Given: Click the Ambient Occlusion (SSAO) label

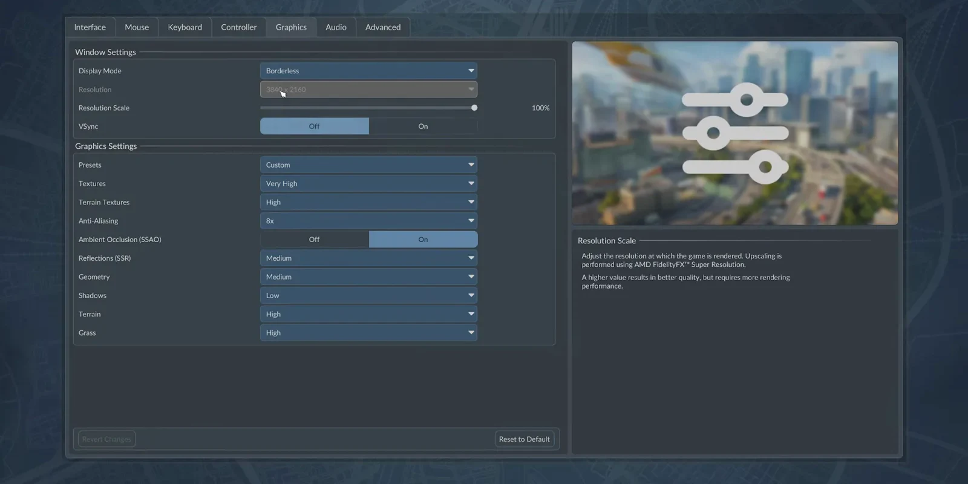Looking at the screenshot, I should click(x=120, y=240).
